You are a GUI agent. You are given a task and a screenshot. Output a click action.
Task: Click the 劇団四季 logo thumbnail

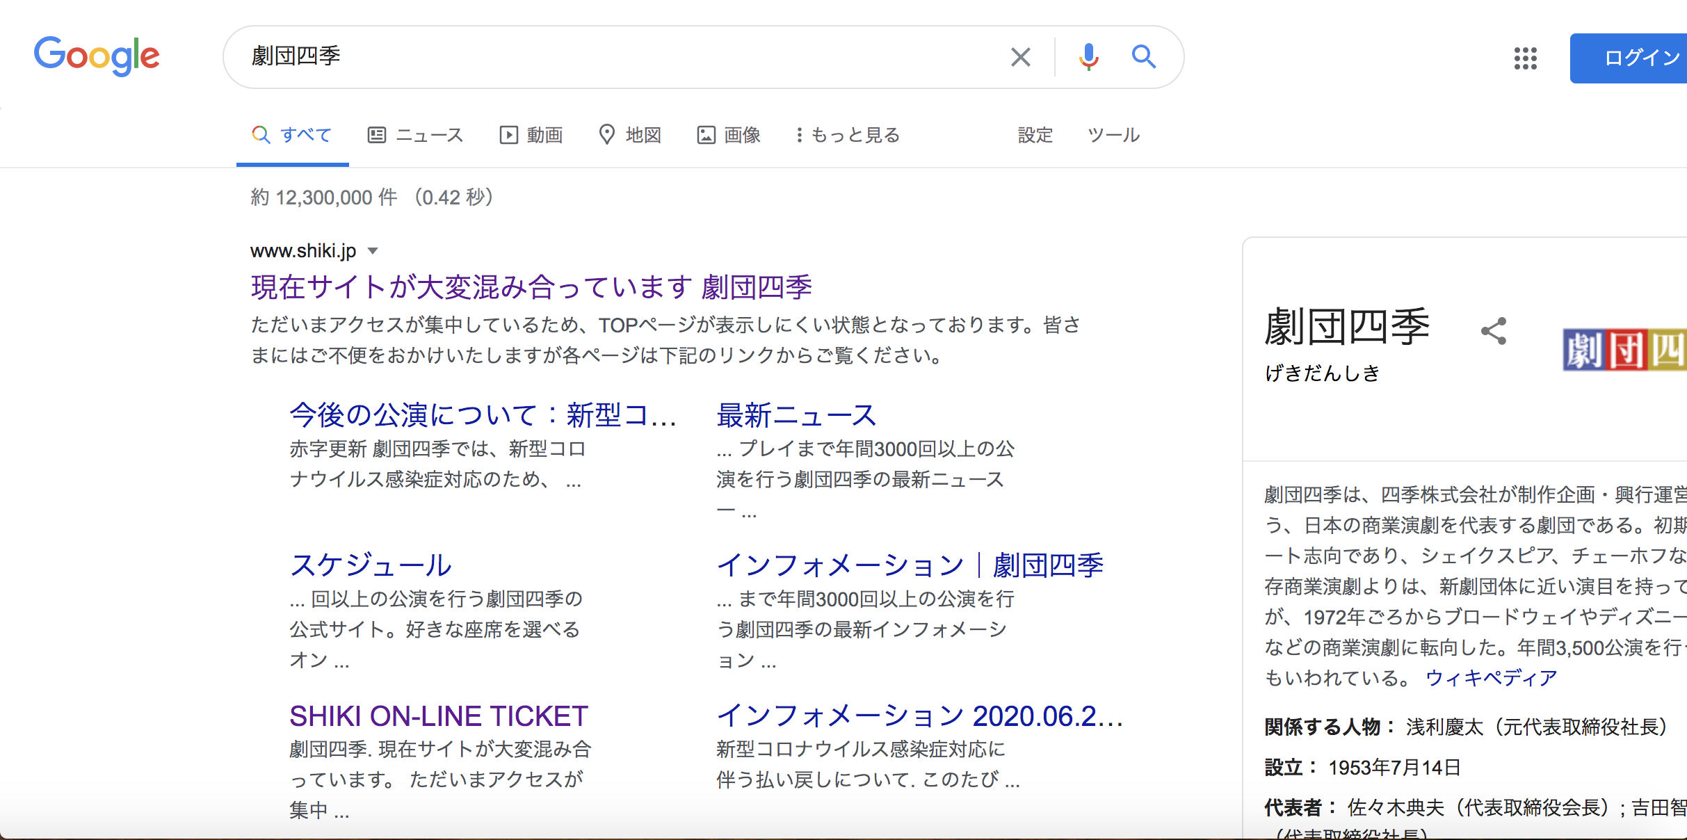1624,349
